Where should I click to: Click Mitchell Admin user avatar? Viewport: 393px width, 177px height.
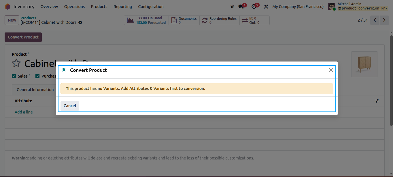[x=332, y=7]
